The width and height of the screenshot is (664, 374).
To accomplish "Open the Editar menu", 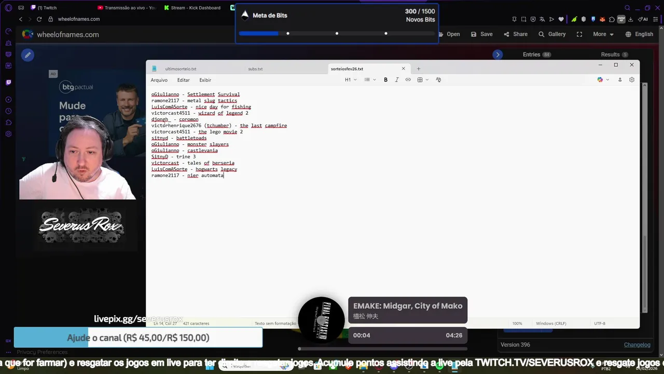I will point(183,80).
